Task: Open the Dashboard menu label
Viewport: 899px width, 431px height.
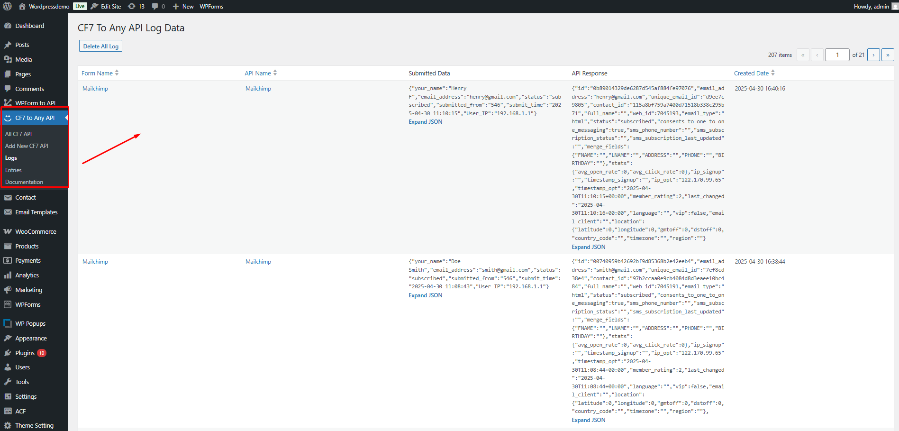Action: (x=30, y=26)
